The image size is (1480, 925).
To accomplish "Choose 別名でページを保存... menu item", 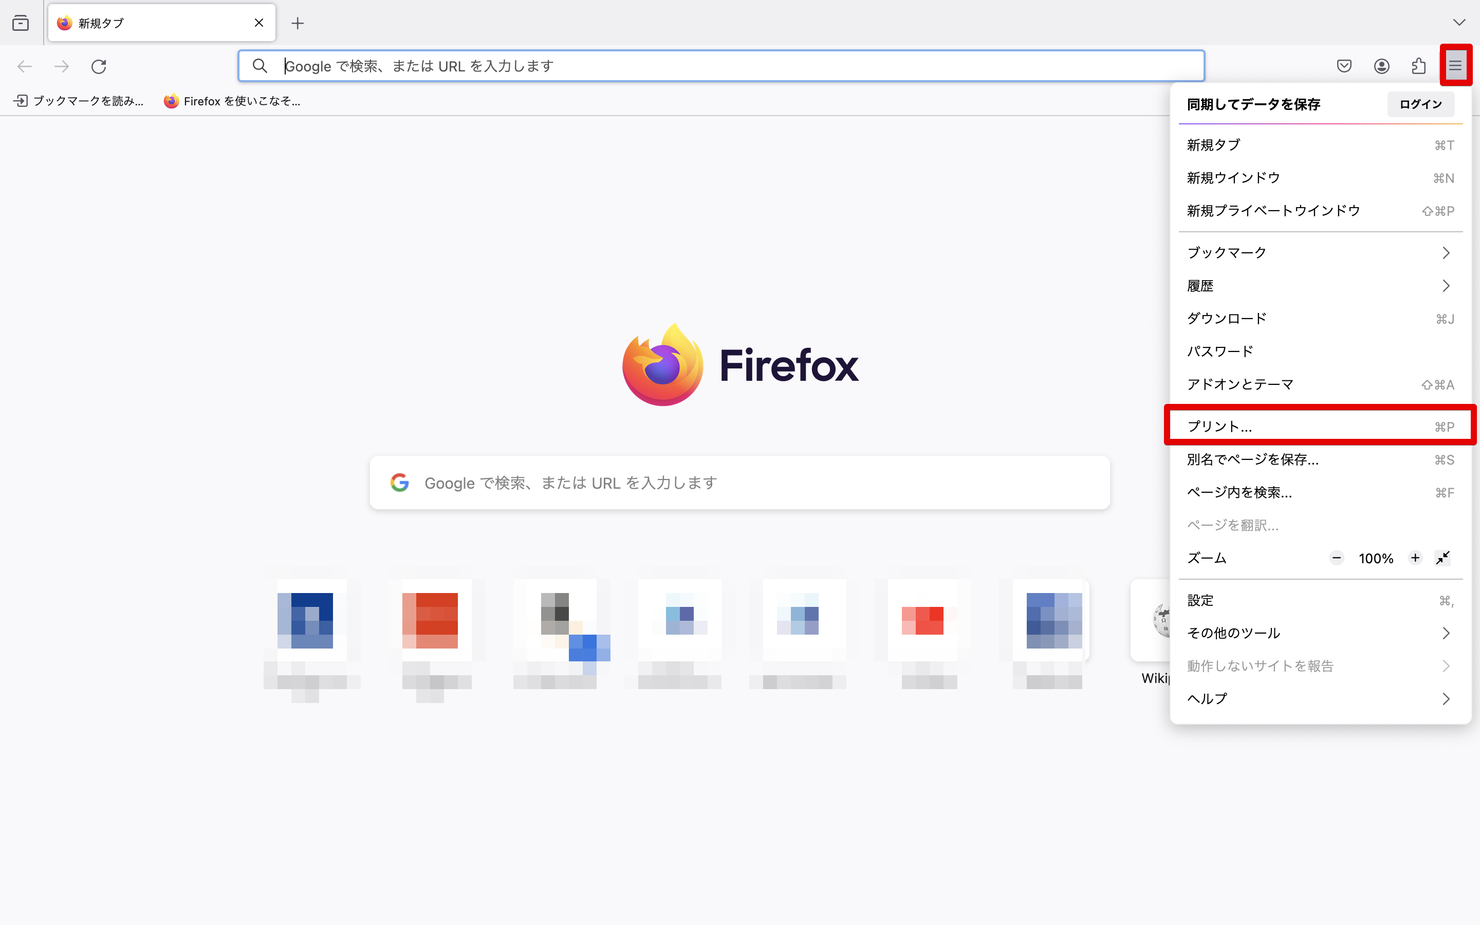I will [x=1320, y=459].
